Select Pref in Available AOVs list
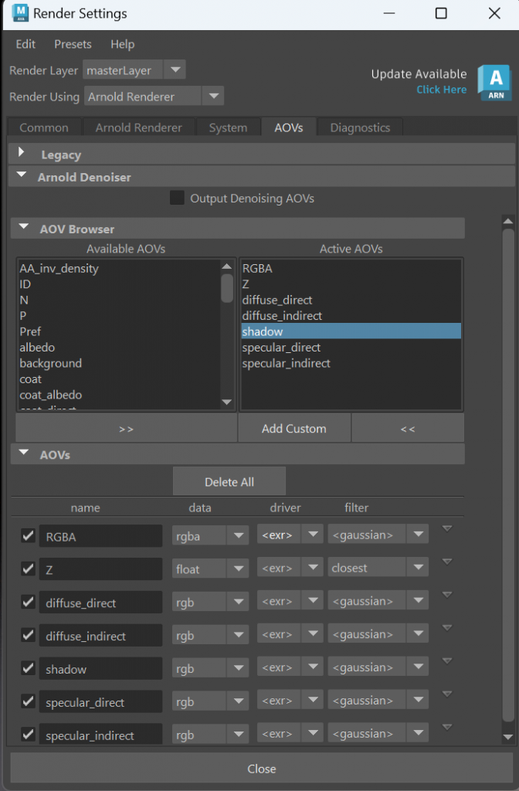The height and width of the screenshot is (791, 519). (119, 331)
